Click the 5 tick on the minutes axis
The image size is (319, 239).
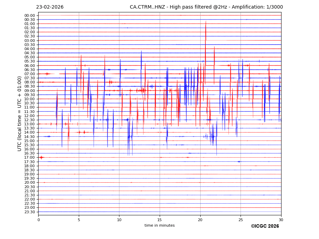[79, 220]
